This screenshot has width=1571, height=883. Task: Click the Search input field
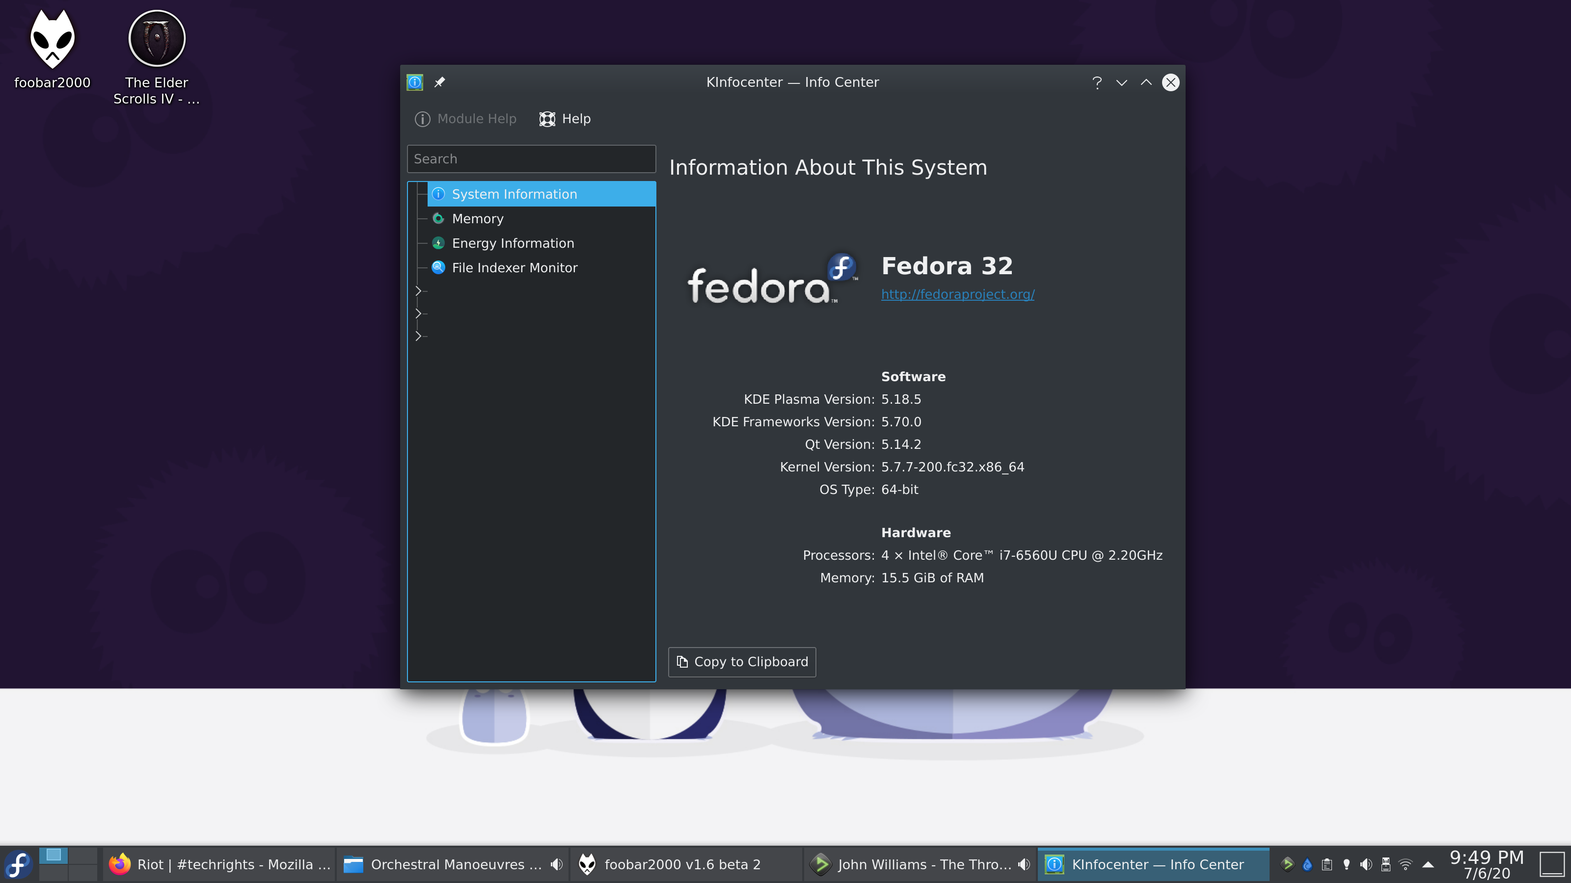pos(531,159)
